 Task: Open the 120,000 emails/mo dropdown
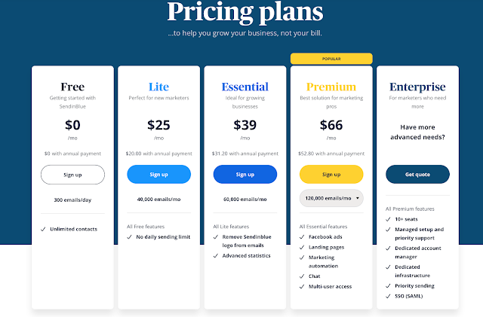click(x=331, y=198)
